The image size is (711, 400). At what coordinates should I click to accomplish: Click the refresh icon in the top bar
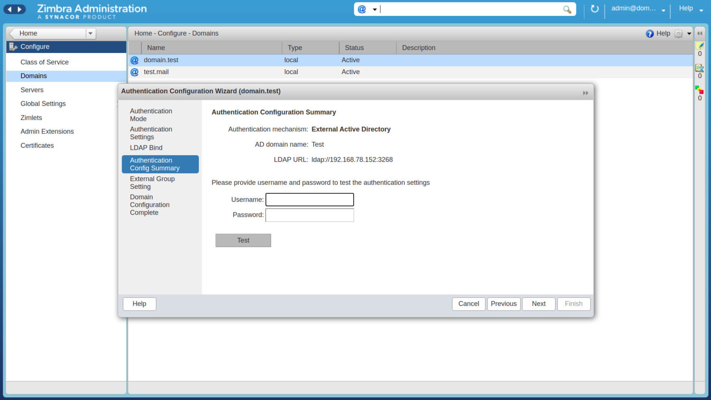coord(595,8)
